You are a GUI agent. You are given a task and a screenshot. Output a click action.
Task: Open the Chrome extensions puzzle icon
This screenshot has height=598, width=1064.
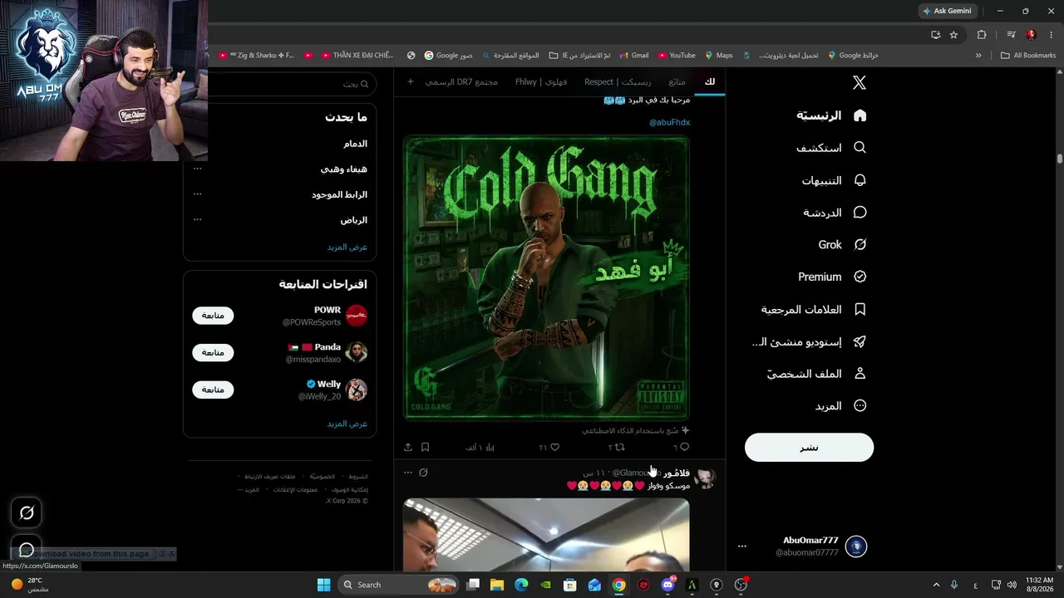pos(982,35)
